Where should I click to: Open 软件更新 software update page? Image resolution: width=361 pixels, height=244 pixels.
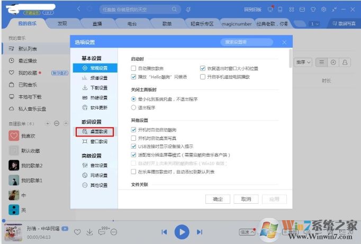95,107
